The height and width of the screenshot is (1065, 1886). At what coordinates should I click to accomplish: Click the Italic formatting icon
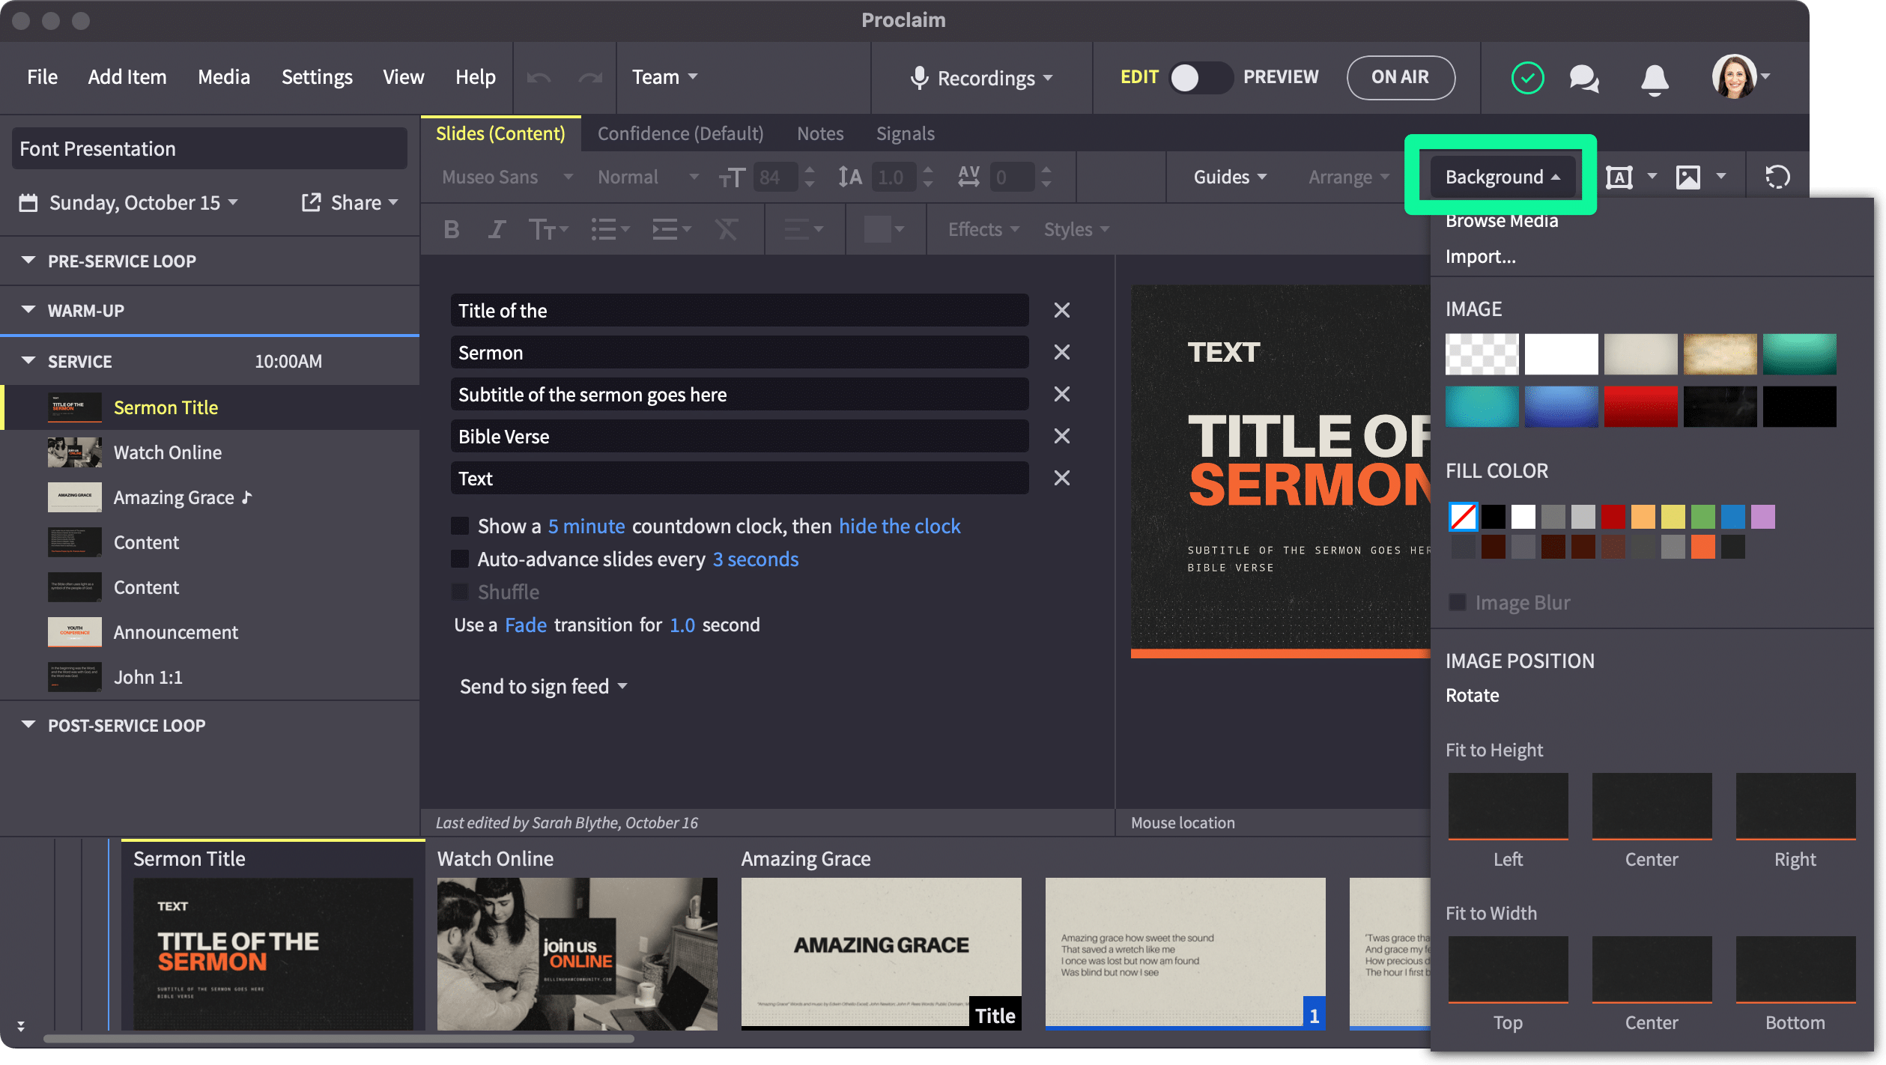point(496,228)
